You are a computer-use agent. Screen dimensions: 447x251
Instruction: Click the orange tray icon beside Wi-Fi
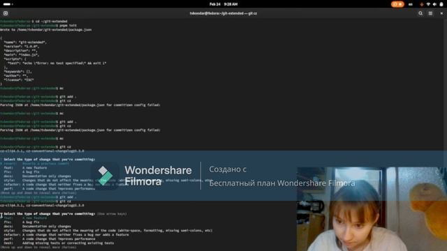422,4
